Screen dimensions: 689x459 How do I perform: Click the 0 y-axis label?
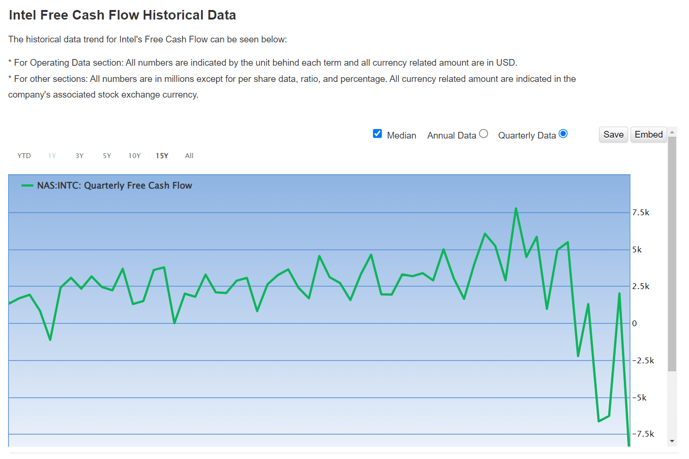coord(634,323)
